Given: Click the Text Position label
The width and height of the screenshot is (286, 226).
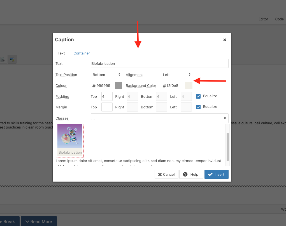Looking at the screenshot, I should click(x=66, y=75).
